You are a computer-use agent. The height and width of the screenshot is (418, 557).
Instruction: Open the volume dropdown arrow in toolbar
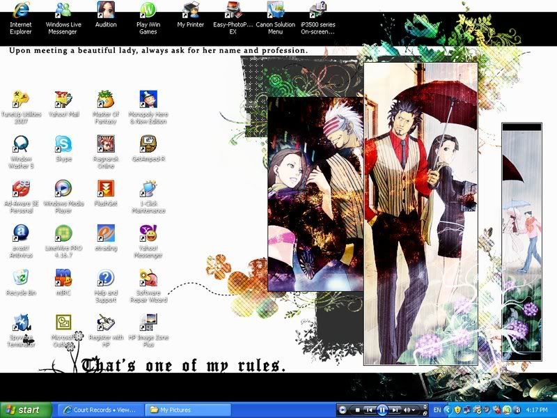[414, 410]
